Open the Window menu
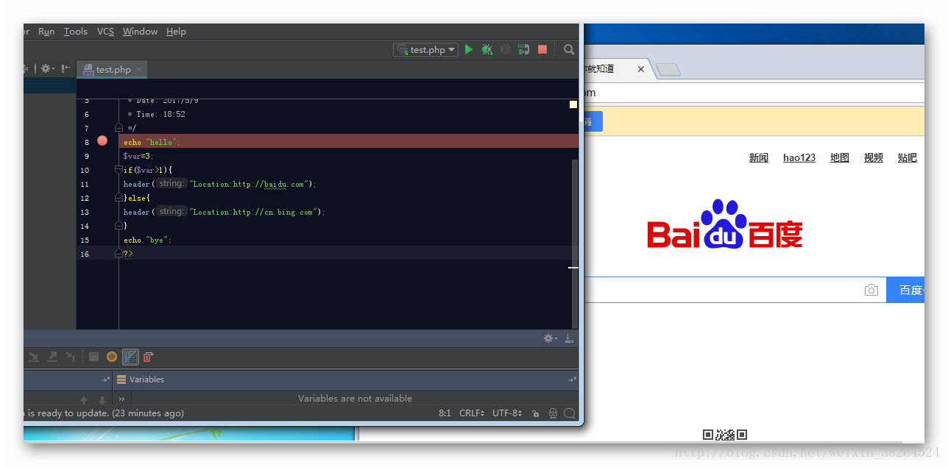 point(140,32)
